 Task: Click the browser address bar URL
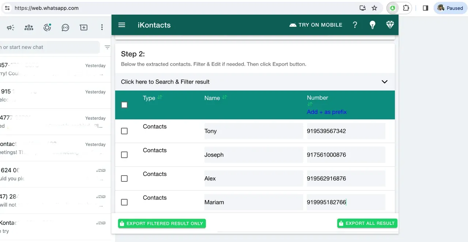[x=46, y=8]
